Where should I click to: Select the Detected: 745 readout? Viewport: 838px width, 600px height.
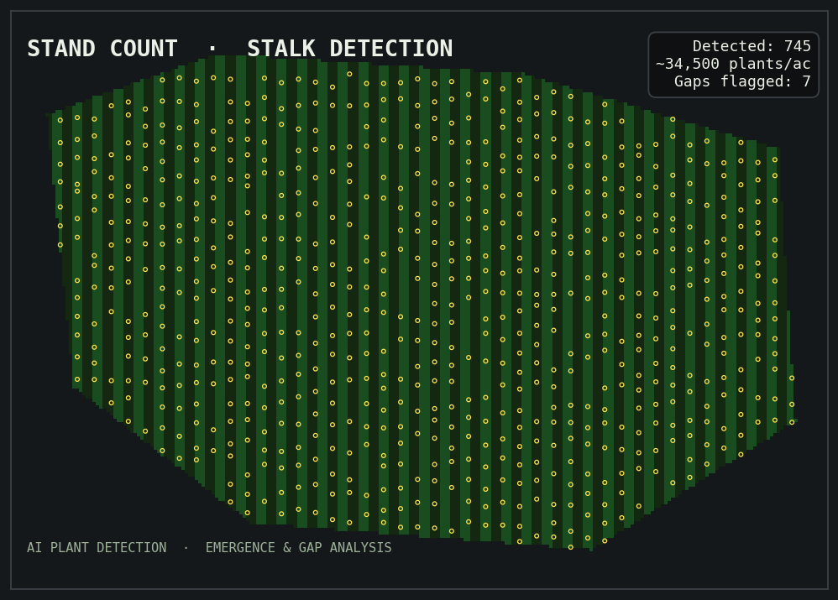tap(752, 46)
